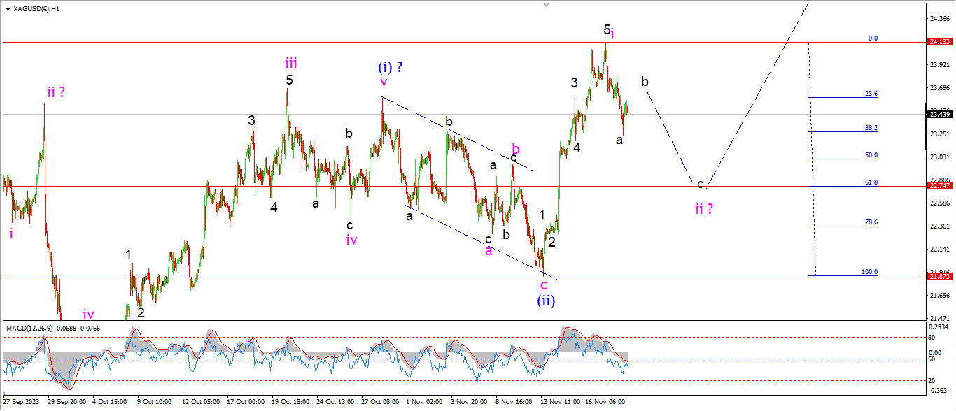Select the pink "a" wave label

pos(488,250)
